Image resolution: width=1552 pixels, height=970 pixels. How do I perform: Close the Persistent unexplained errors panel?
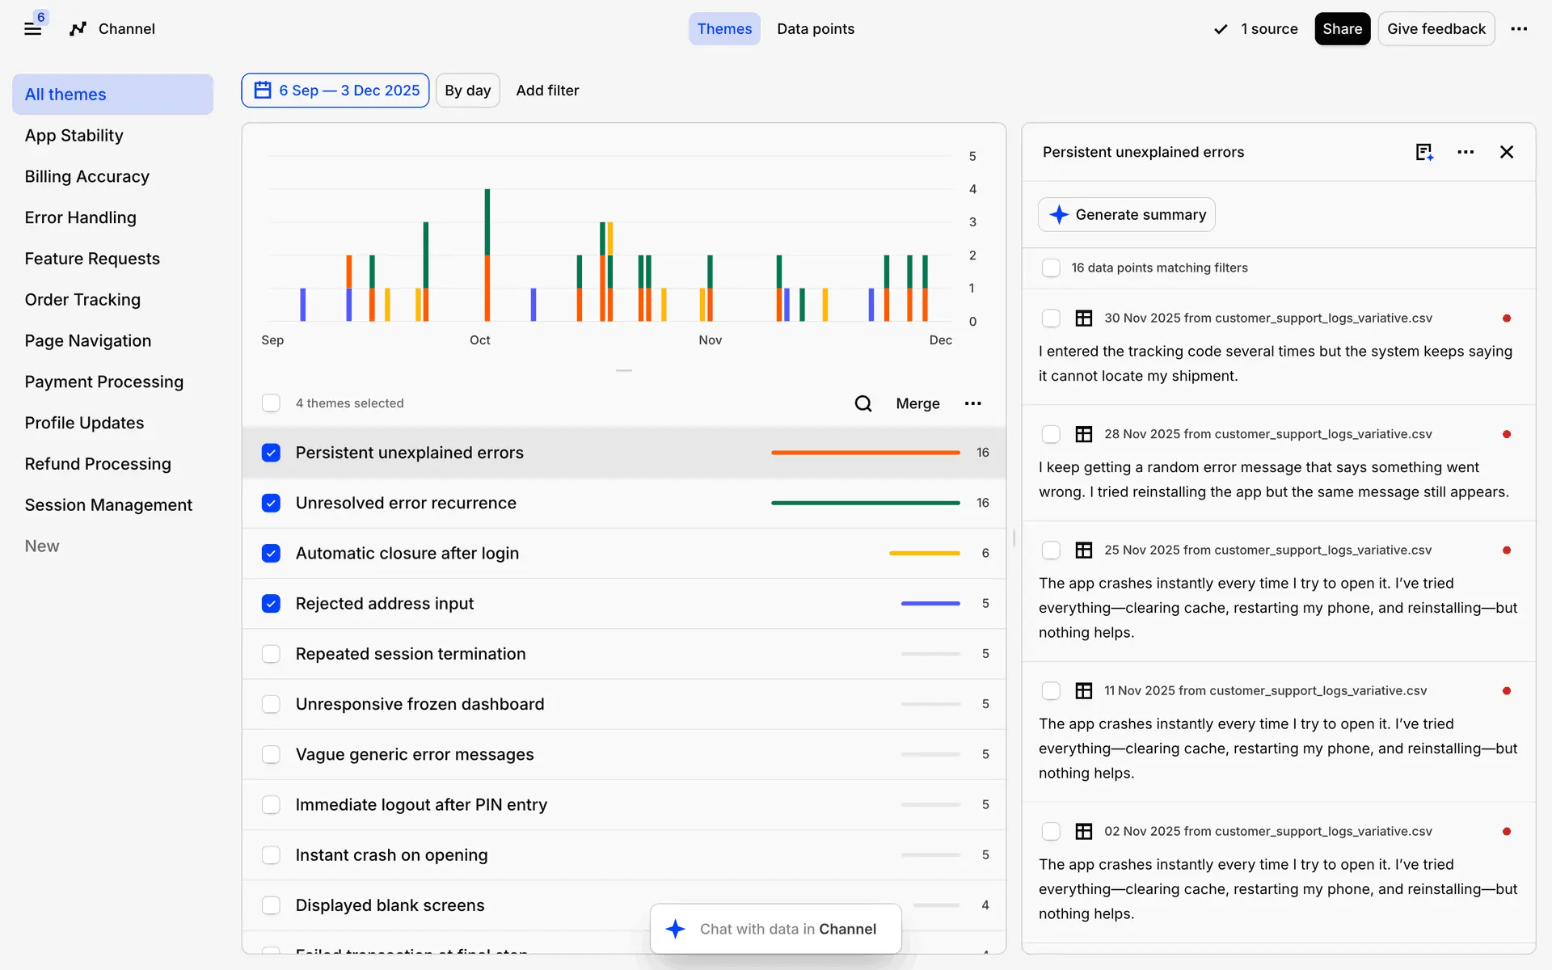coord(1507,152)
